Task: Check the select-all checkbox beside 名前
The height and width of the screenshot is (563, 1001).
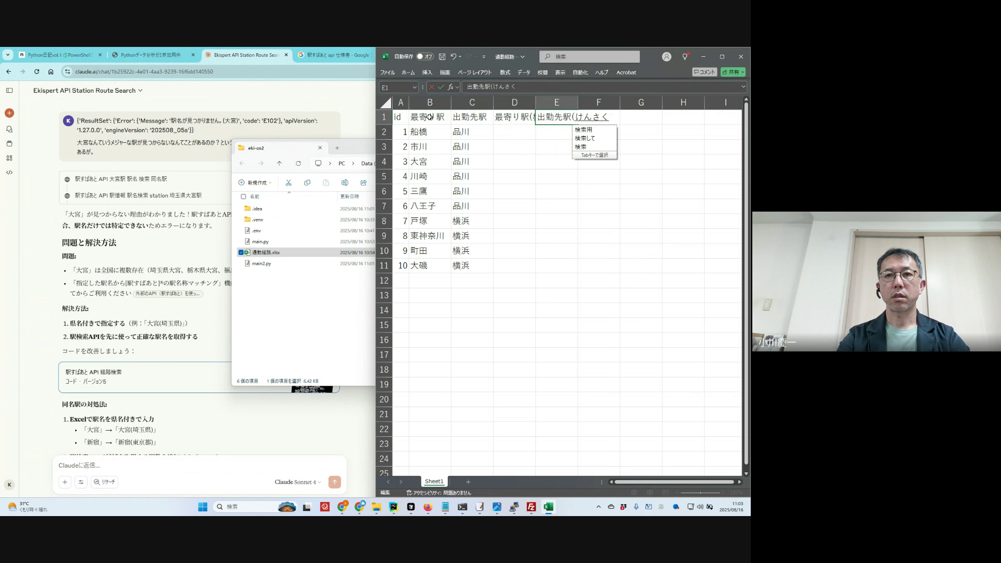Action: [x=243, y=197]
